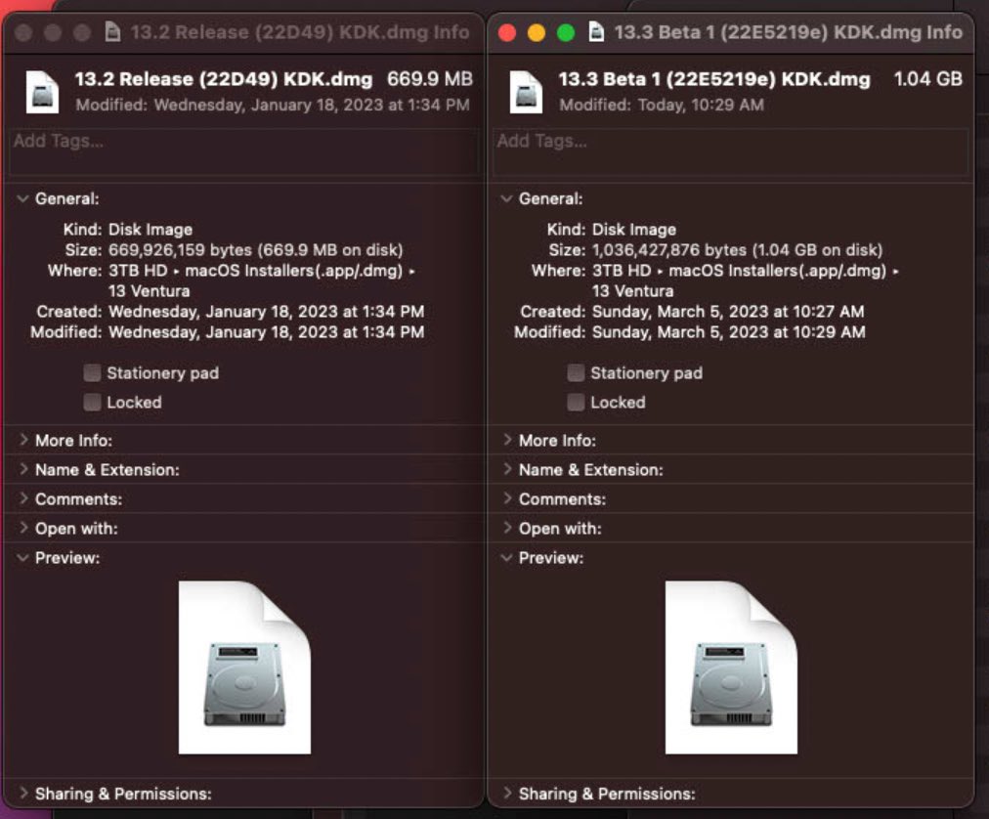Image resolution: width=989 pixels, height=819 pixels.
Task: Click Created date value in 13.2 Release General section
Action: pyautogui.click(x=266, y=311)
